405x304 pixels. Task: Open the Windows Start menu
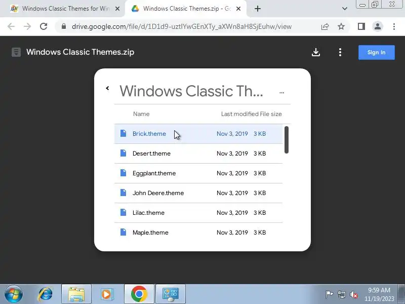[x=14, y=294]
